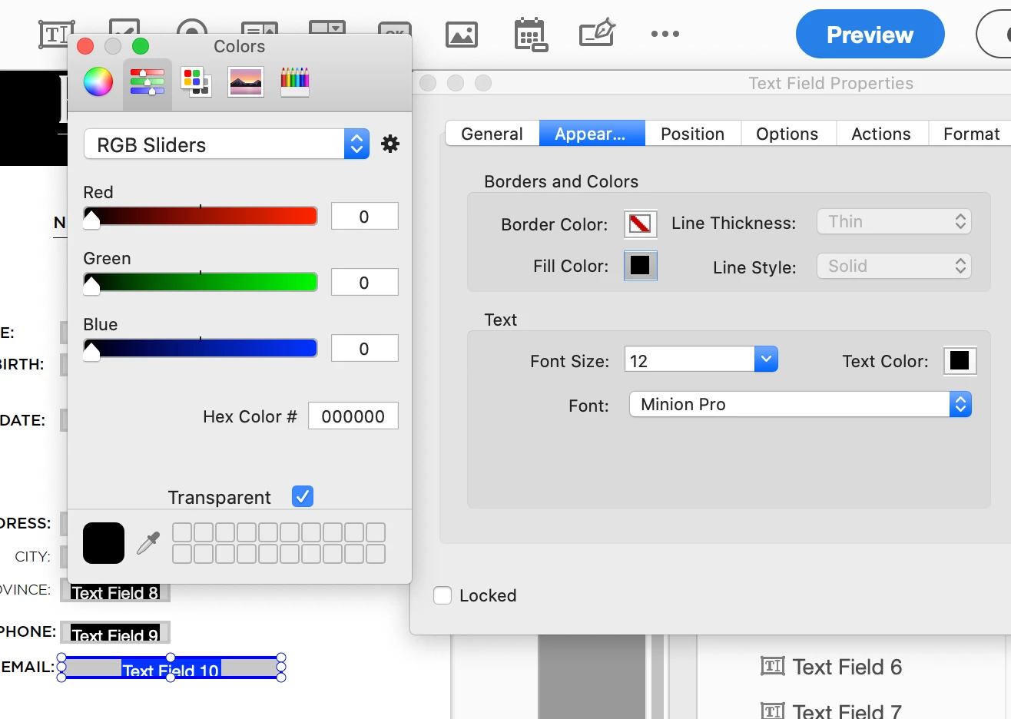Viewport: 1011px width, 719px height.
Task: Switch to pencils color picker
Action: click(295, 81)
